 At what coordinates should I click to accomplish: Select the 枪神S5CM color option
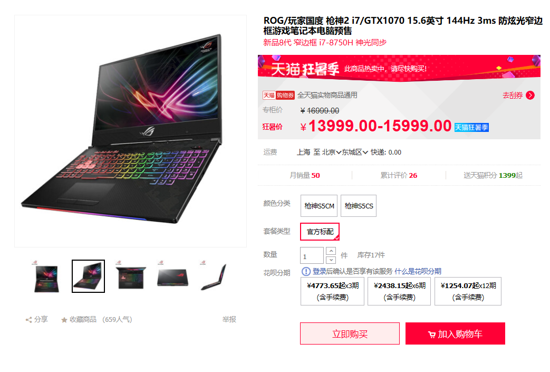319,206
